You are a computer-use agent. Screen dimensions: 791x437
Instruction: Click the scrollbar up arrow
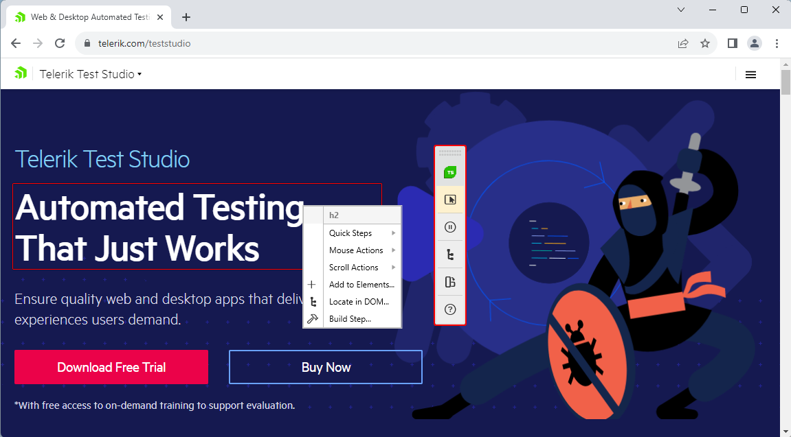pyautogui.click(x=786, y=64)
